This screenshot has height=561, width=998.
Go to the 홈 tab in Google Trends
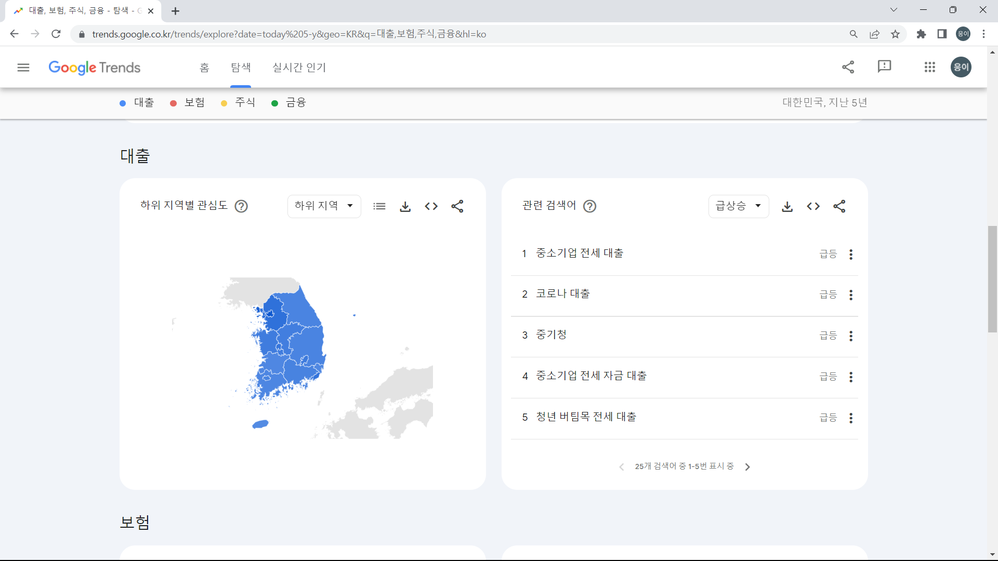[204, 67]
